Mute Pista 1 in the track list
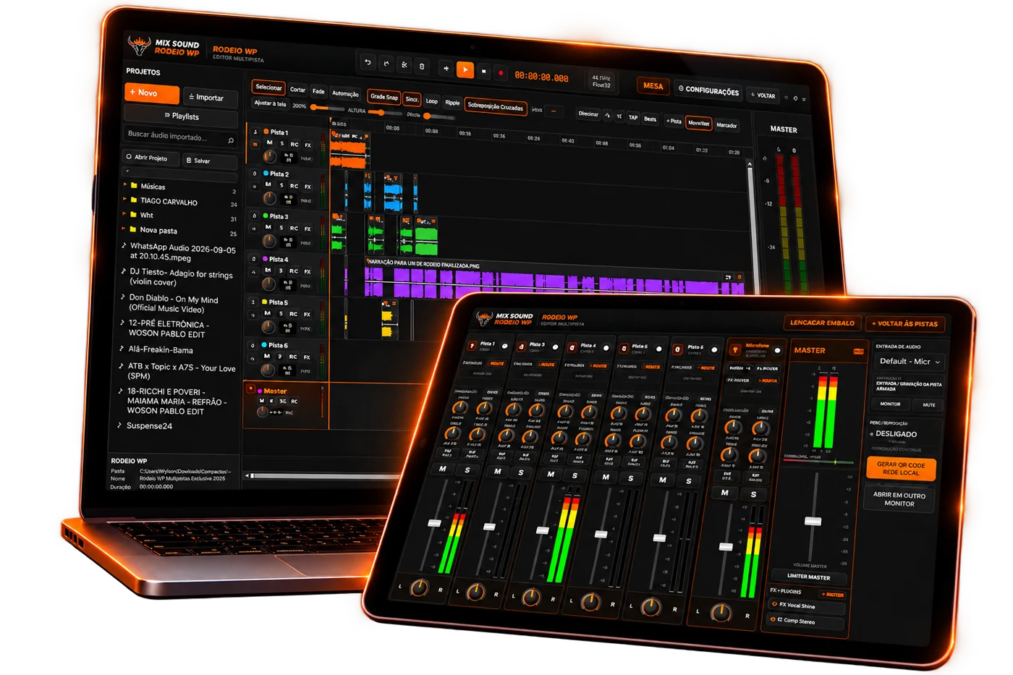Screen dimensions: 1013x675 269,143
